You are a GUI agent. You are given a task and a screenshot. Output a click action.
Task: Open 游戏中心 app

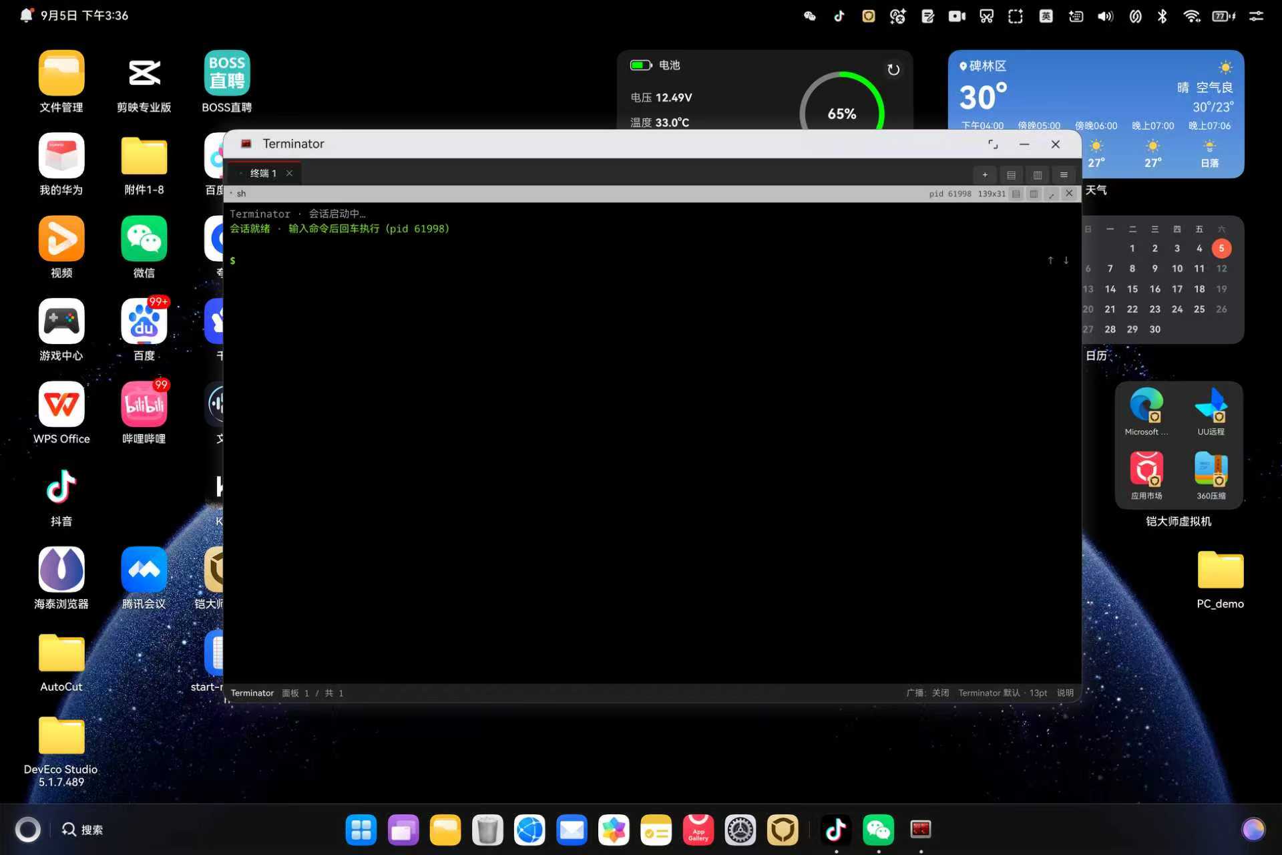tap(61, 331)
